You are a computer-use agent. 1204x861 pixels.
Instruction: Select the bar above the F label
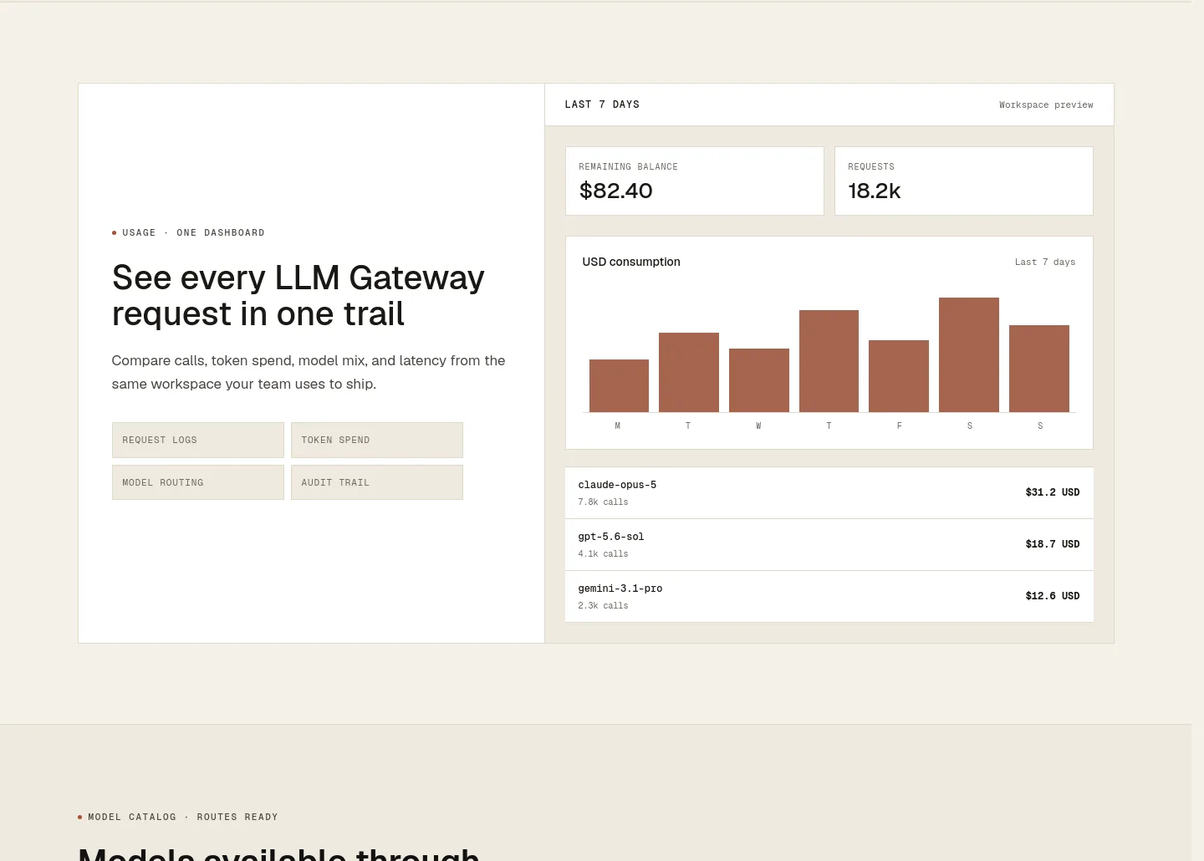(899, 376)
